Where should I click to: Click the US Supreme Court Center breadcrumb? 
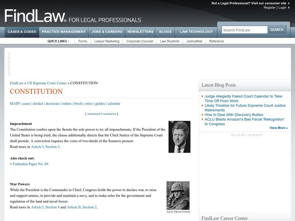[47, 83]
